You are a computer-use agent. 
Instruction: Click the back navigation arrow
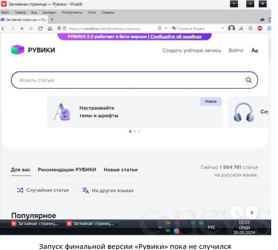click(x=3, y=28)
